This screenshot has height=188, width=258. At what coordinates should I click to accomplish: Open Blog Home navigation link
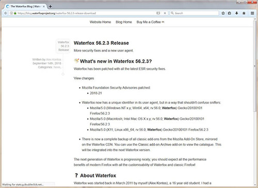click(124, 22)
